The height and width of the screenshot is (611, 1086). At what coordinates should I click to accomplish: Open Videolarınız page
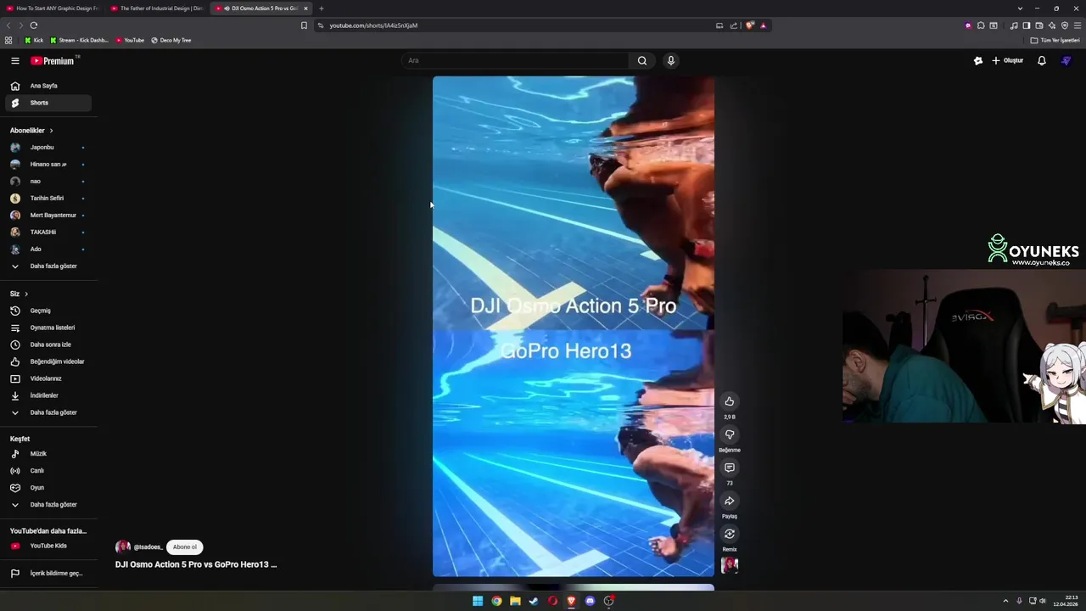point(48,378)
